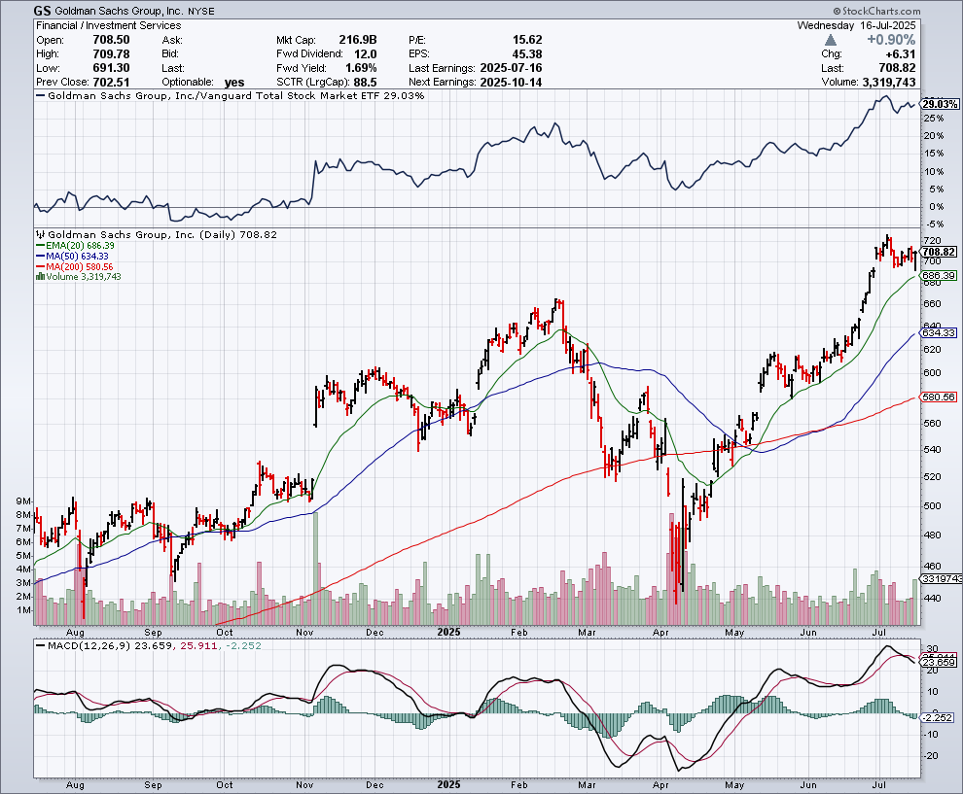963x794 pixels.
Task: Select the Fwd Yield value 1.69%
Action: (x=361, y=68)
